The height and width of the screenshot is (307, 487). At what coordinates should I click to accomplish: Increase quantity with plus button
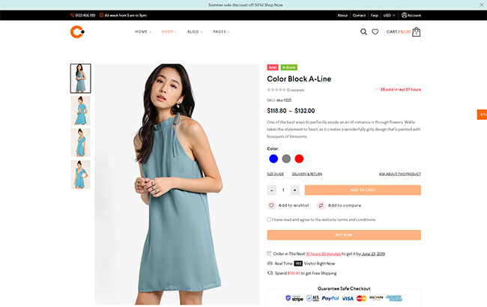[x=295, y=190]
